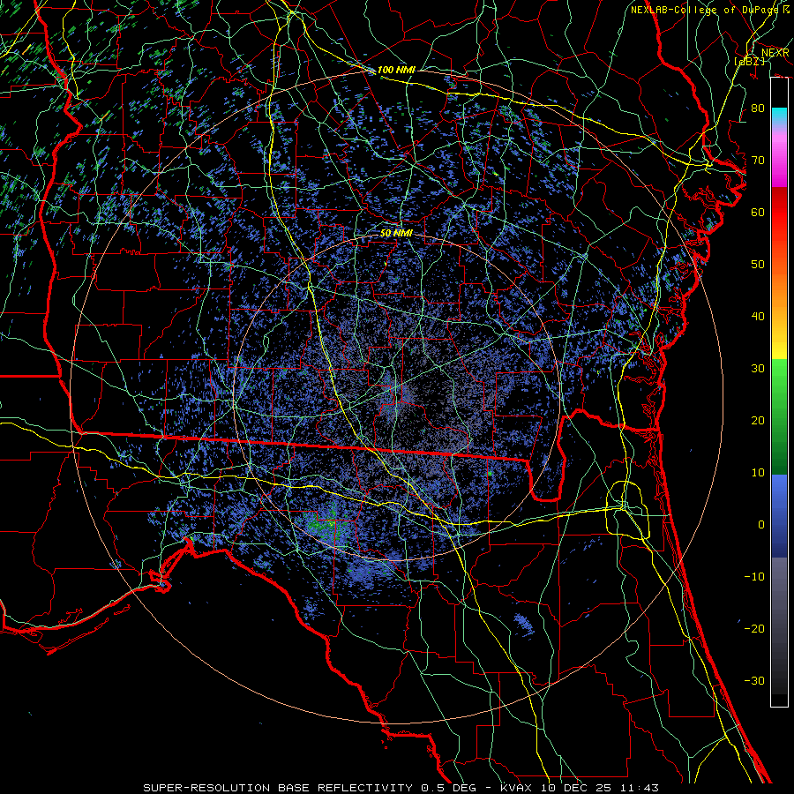
Task: Click the 30 dBZ scale value
Action: pyautogui.click(x=758, y=369)
